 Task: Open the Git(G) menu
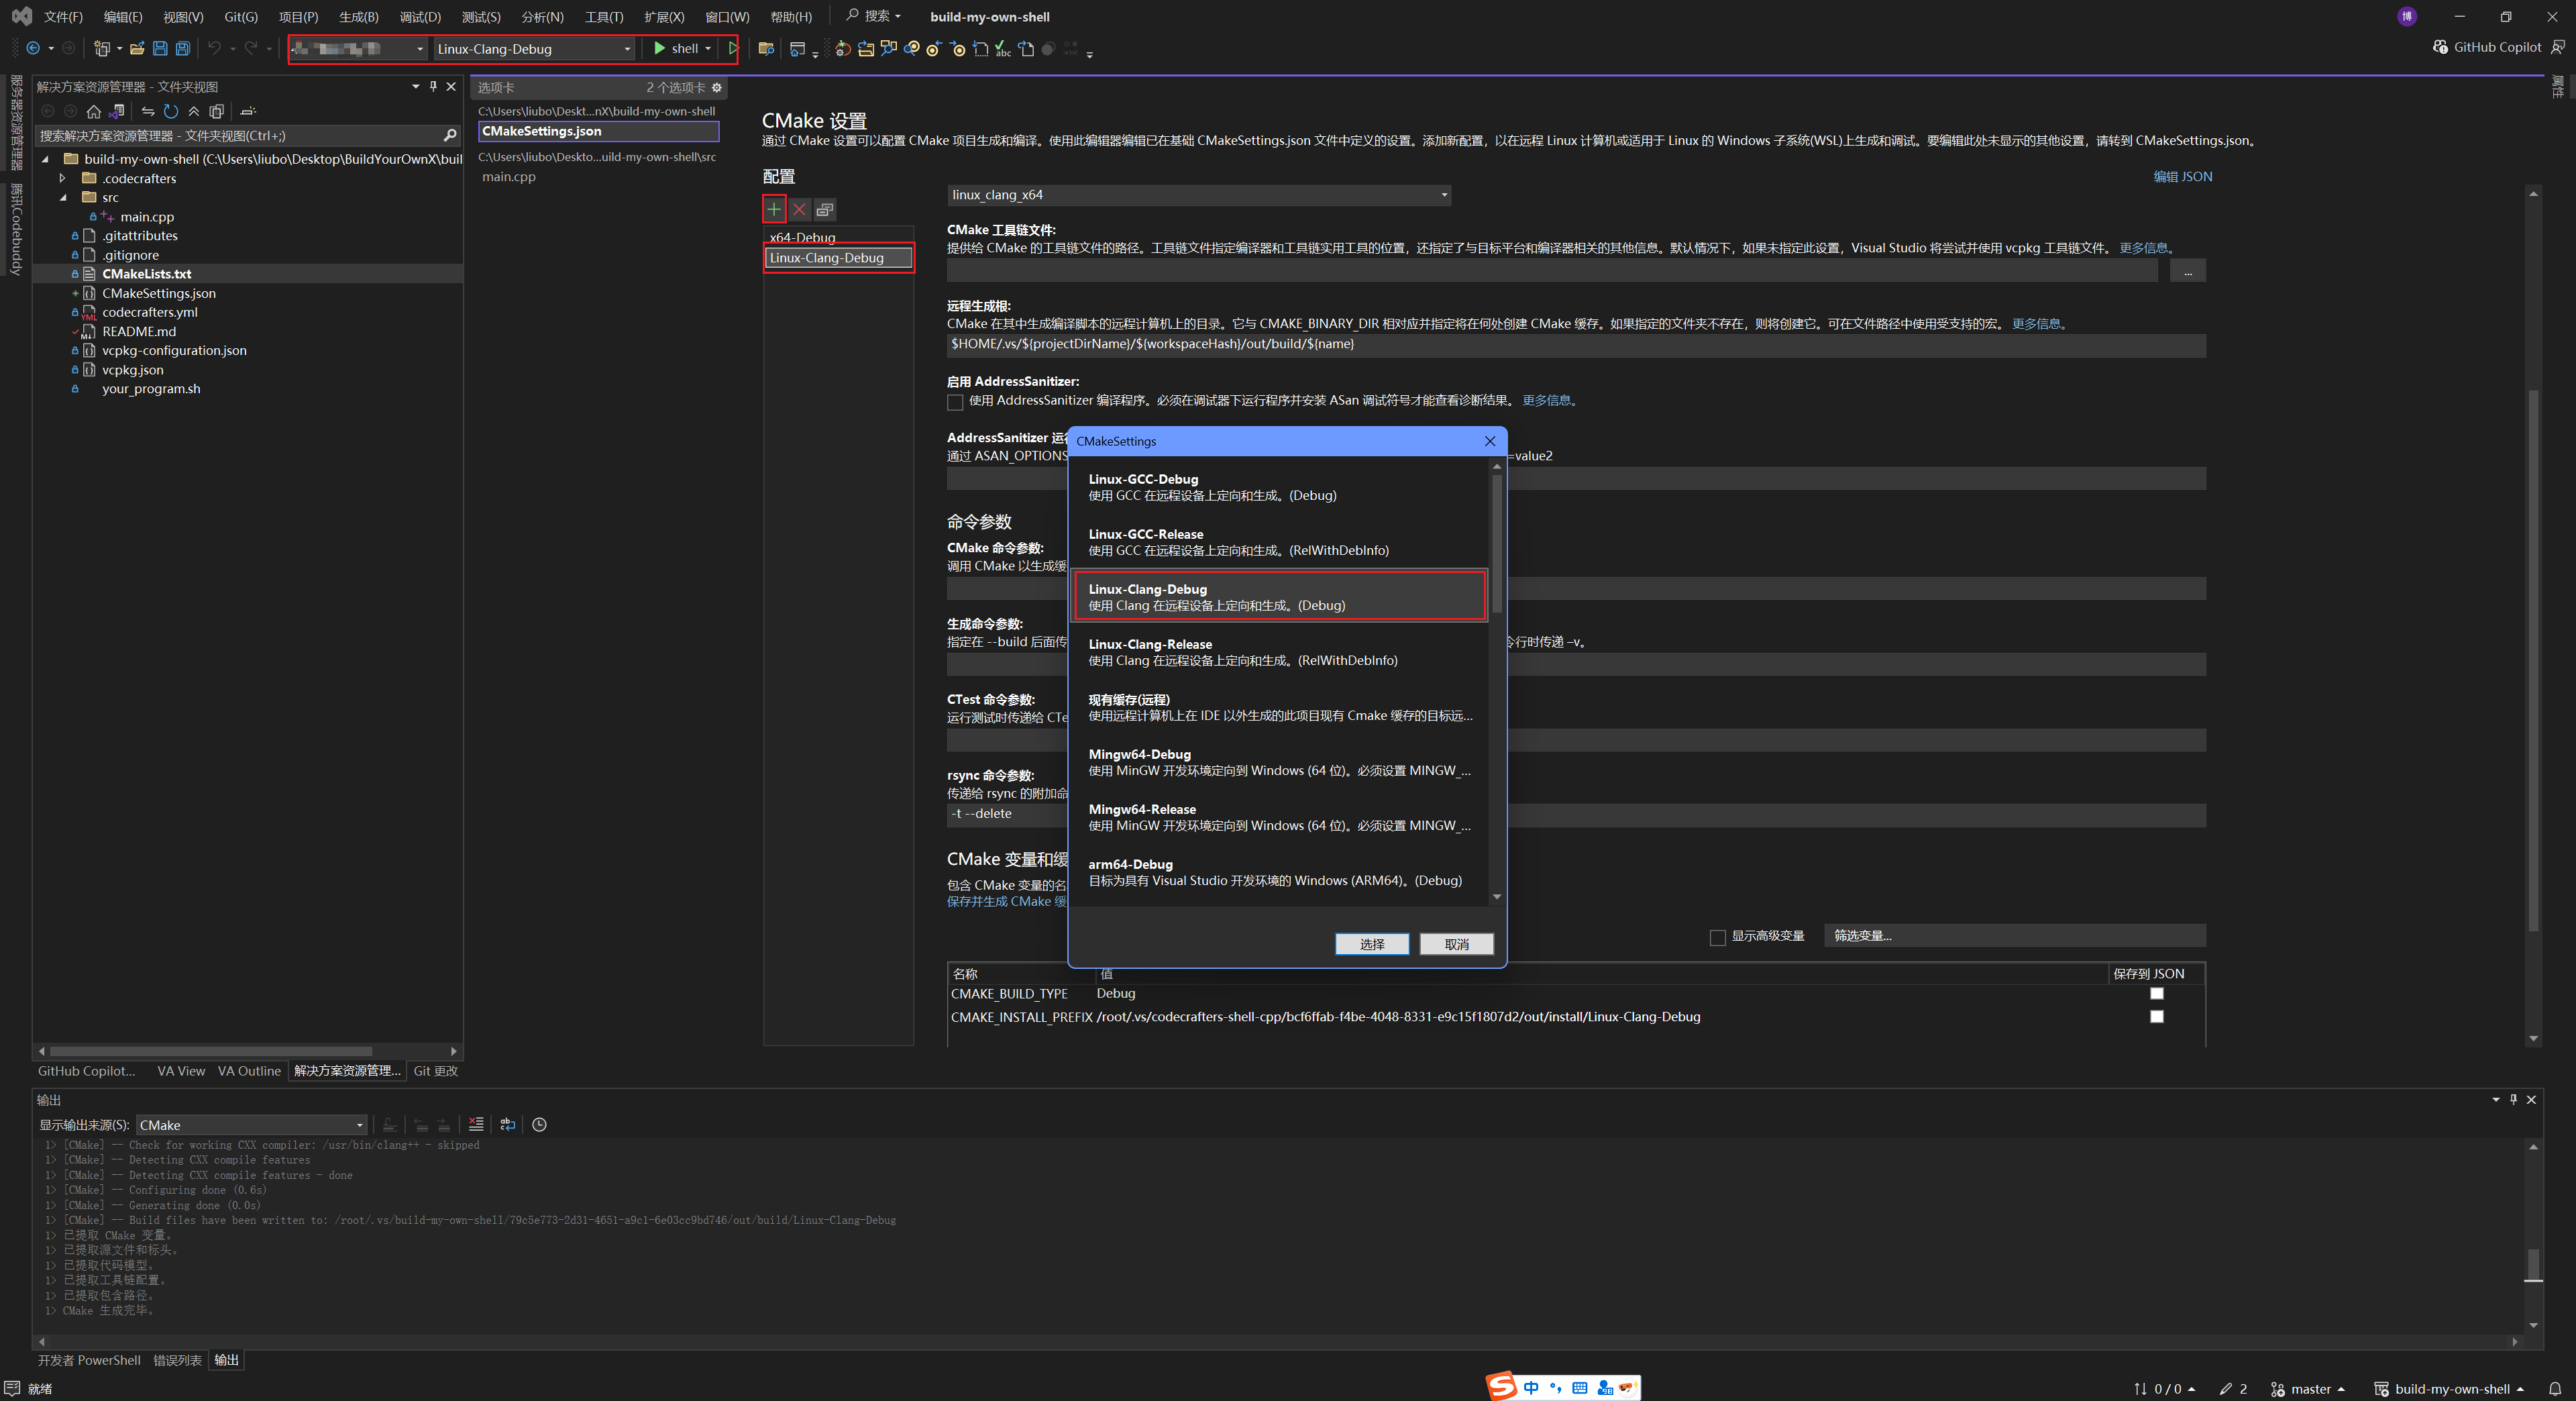click(x=240, y=16)
